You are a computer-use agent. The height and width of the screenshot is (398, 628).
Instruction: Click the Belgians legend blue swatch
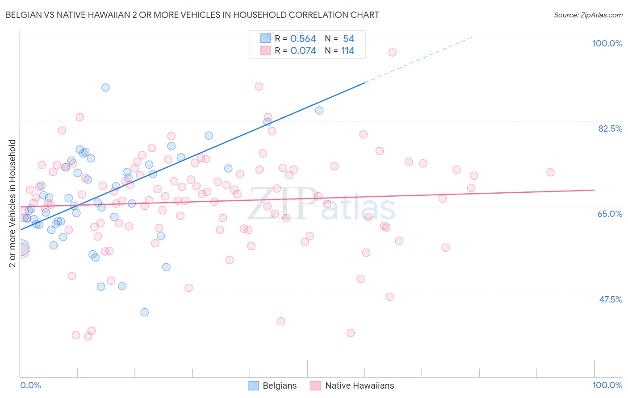point(254,386)
